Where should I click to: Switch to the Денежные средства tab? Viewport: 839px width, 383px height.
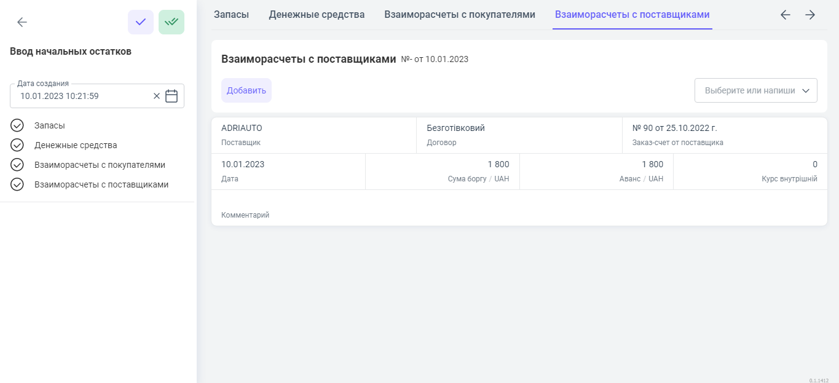(x=317, y=15)
